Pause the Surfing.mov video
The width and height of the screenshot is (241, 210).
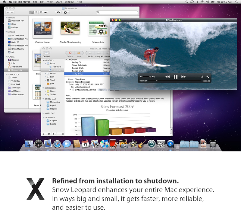pos(176,77)
